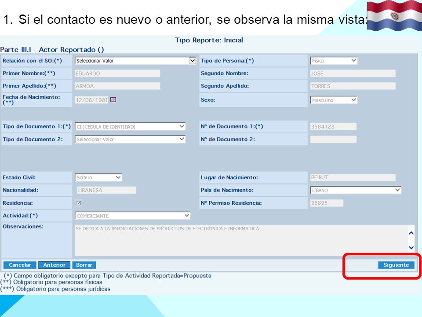
Task: Open the Relación con el SO dropdown
Action: (x=135, y=61)
